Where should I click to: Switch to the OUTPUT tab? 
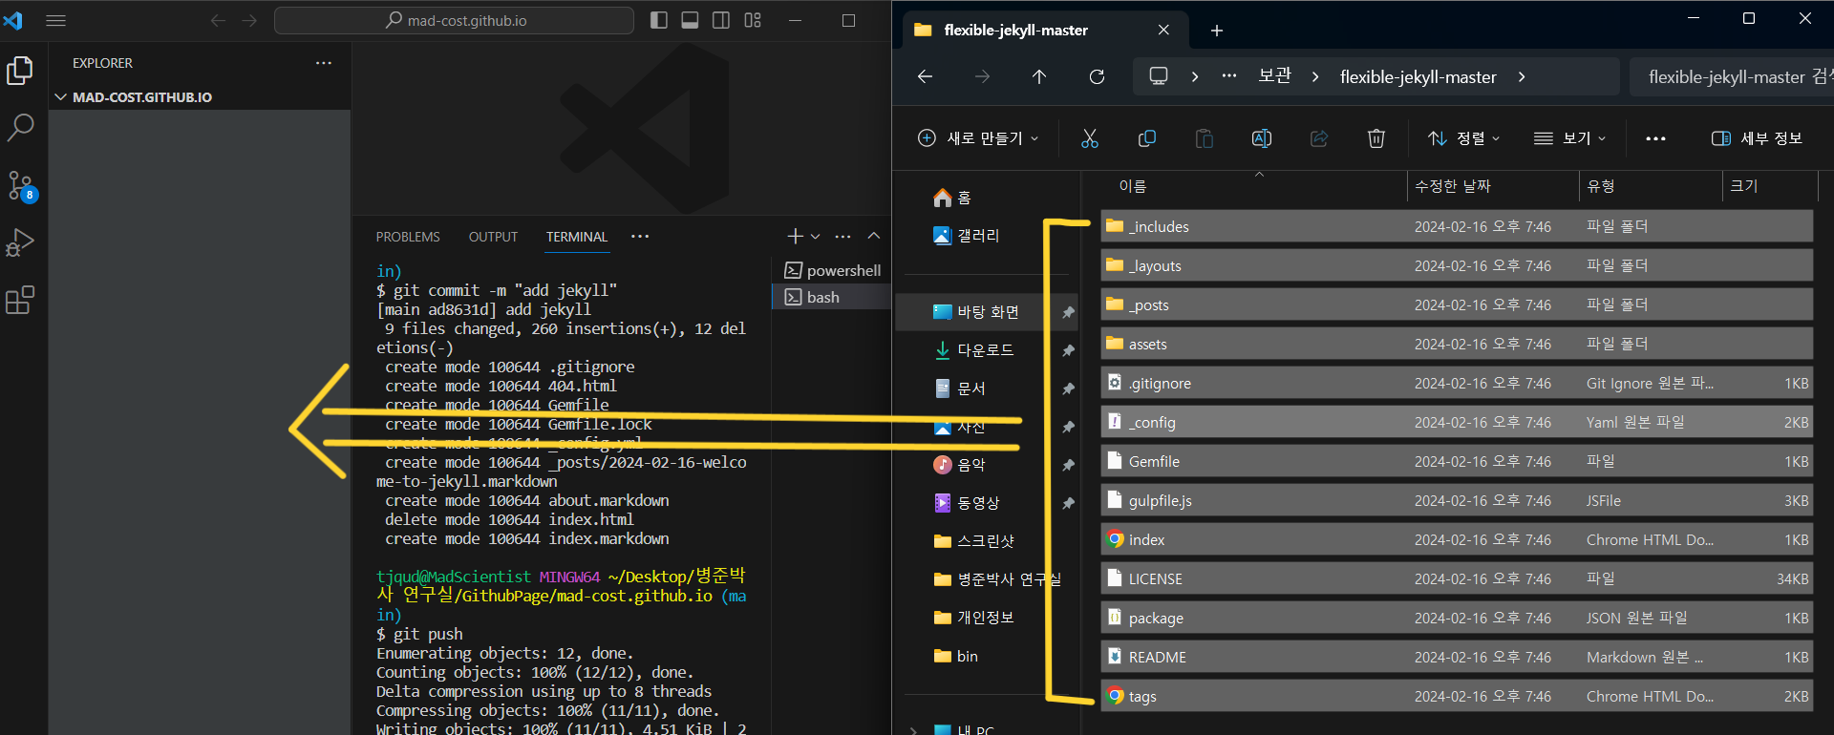click(x=493, y=237)
